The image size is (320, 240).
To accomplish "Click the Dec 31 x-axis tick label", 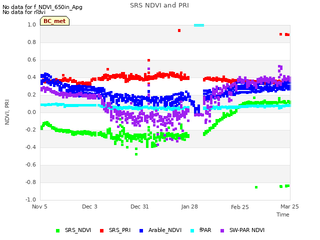I will (x=139, y=206).
